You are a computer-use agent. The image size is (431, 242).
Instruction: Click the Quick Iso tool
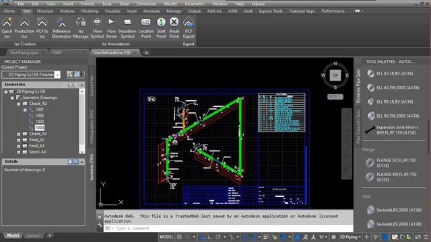7,28
